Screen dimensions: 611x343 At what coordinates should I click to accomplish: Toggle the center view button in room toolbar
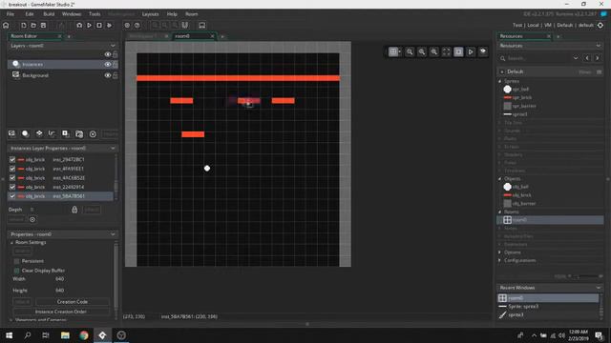pos(458,51)
